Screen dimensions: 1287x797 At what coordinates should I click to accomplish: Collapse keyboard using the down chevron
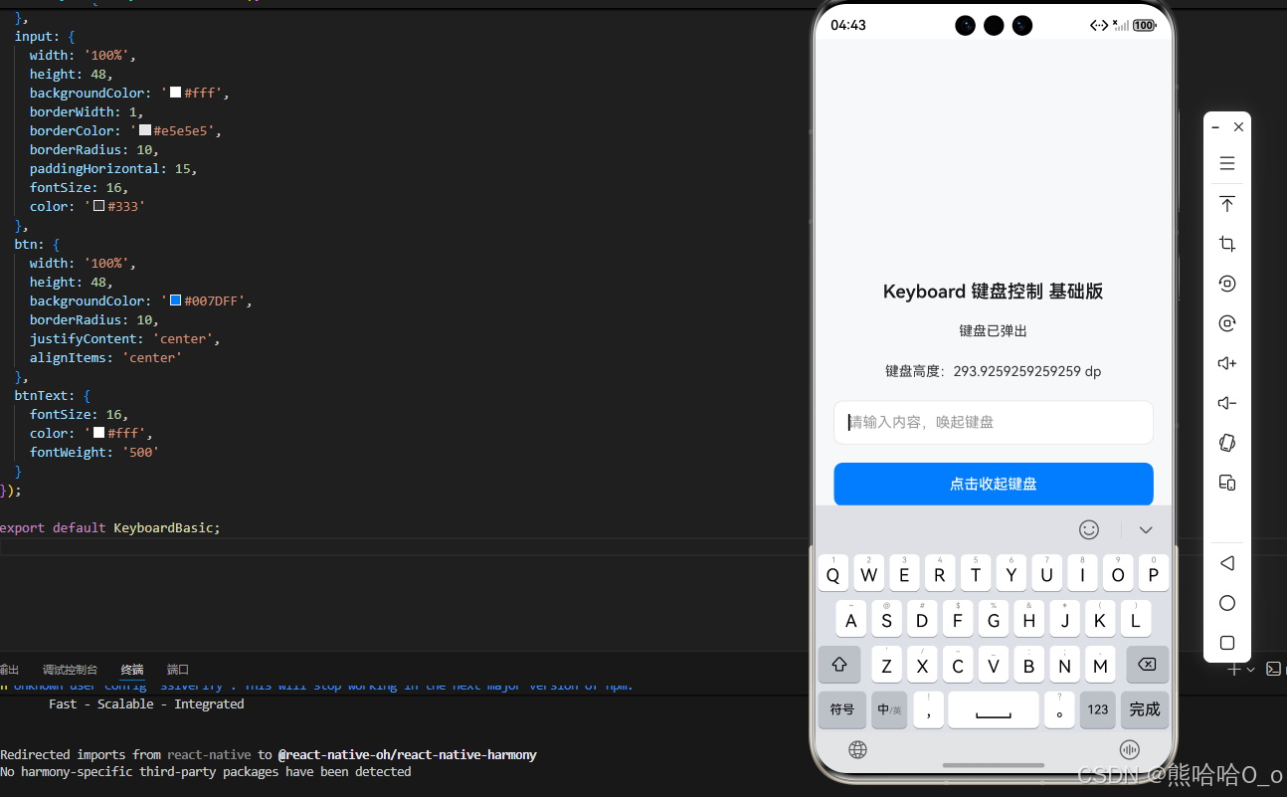pos(1146,529)
